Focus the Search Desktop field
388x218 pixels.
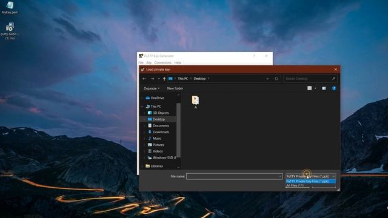307,79
